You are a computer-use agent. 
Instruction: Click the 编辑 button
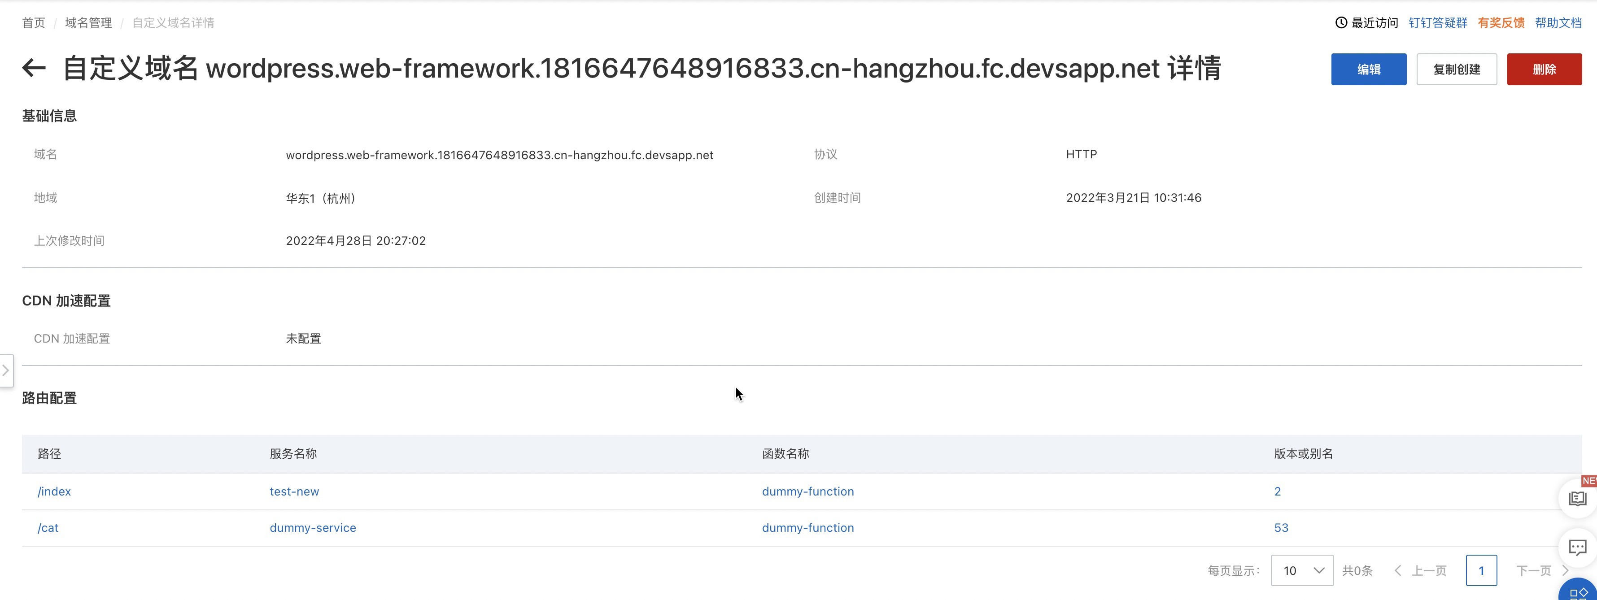[x=1369, y=70]
